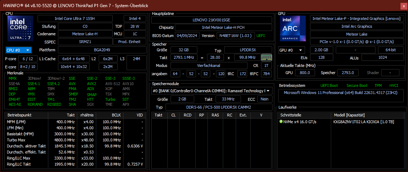Screen dimensions: 408x172
Task: Click the Intel Meteor Lake-P Integrated Graphics field
Action: 357,19
